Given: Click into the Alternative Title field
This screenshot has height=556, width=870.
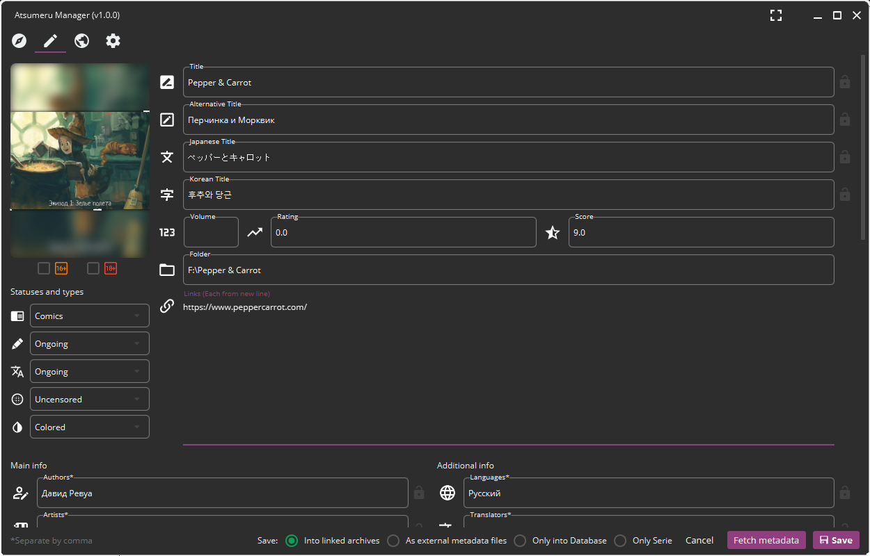Looking at the screenshot, I should 509,120.
